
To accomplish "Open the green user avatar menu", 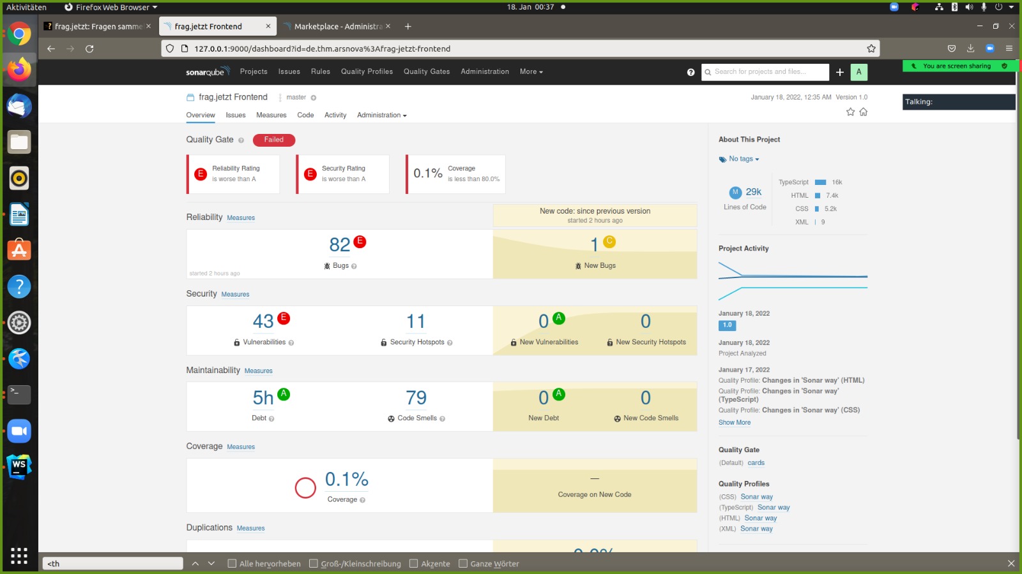I will click(858, 72).
